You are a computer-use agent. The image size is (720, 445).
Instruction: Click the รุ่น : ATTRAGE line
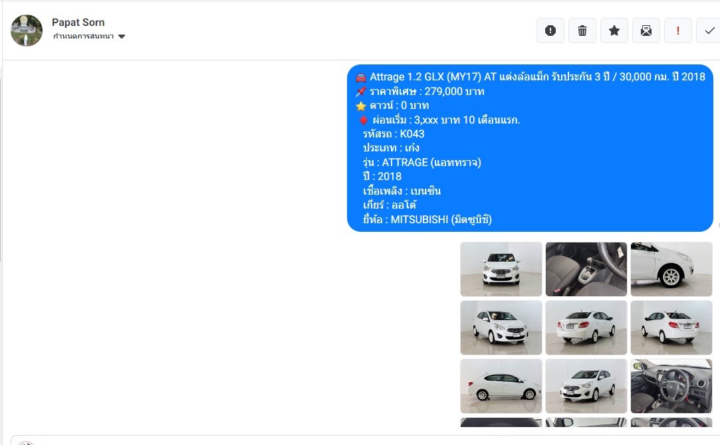click(422, 163)
